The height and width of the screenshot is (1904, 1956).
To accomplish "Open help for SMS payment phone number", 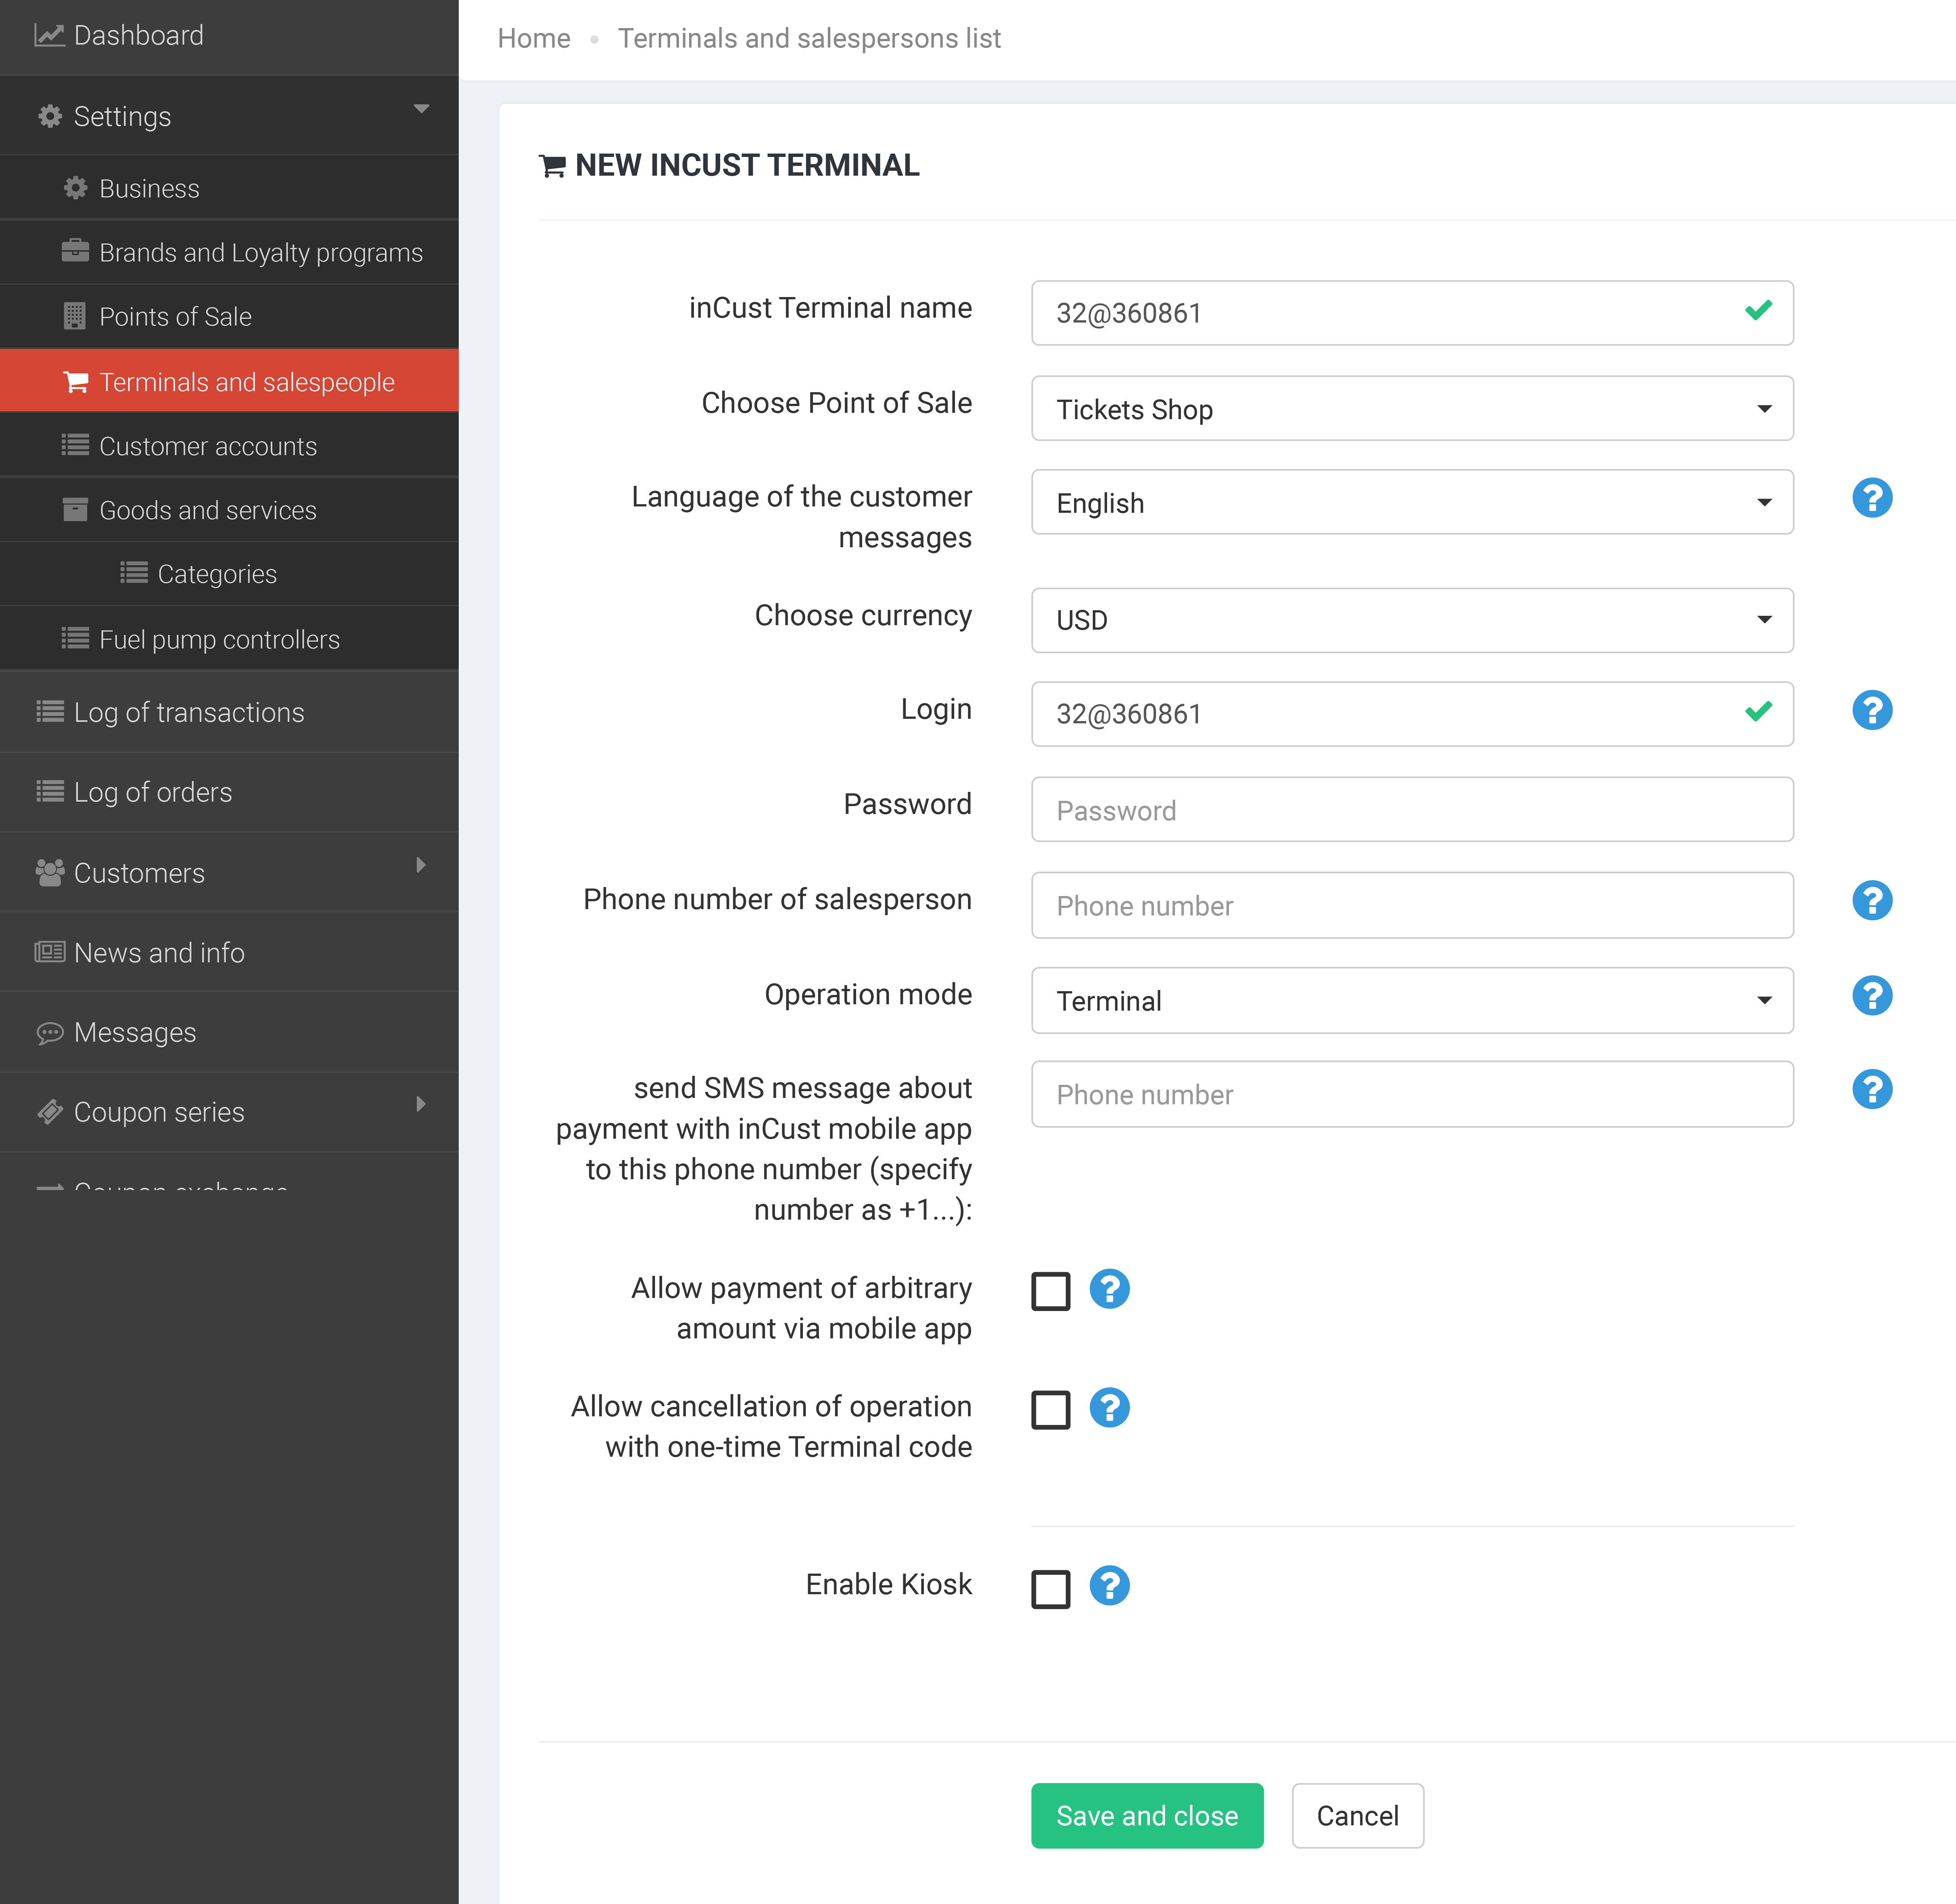I will coord(1872,1089).
